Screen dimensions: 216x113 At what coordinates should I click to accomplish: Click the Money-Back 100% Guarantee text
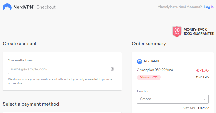[198, 32]
